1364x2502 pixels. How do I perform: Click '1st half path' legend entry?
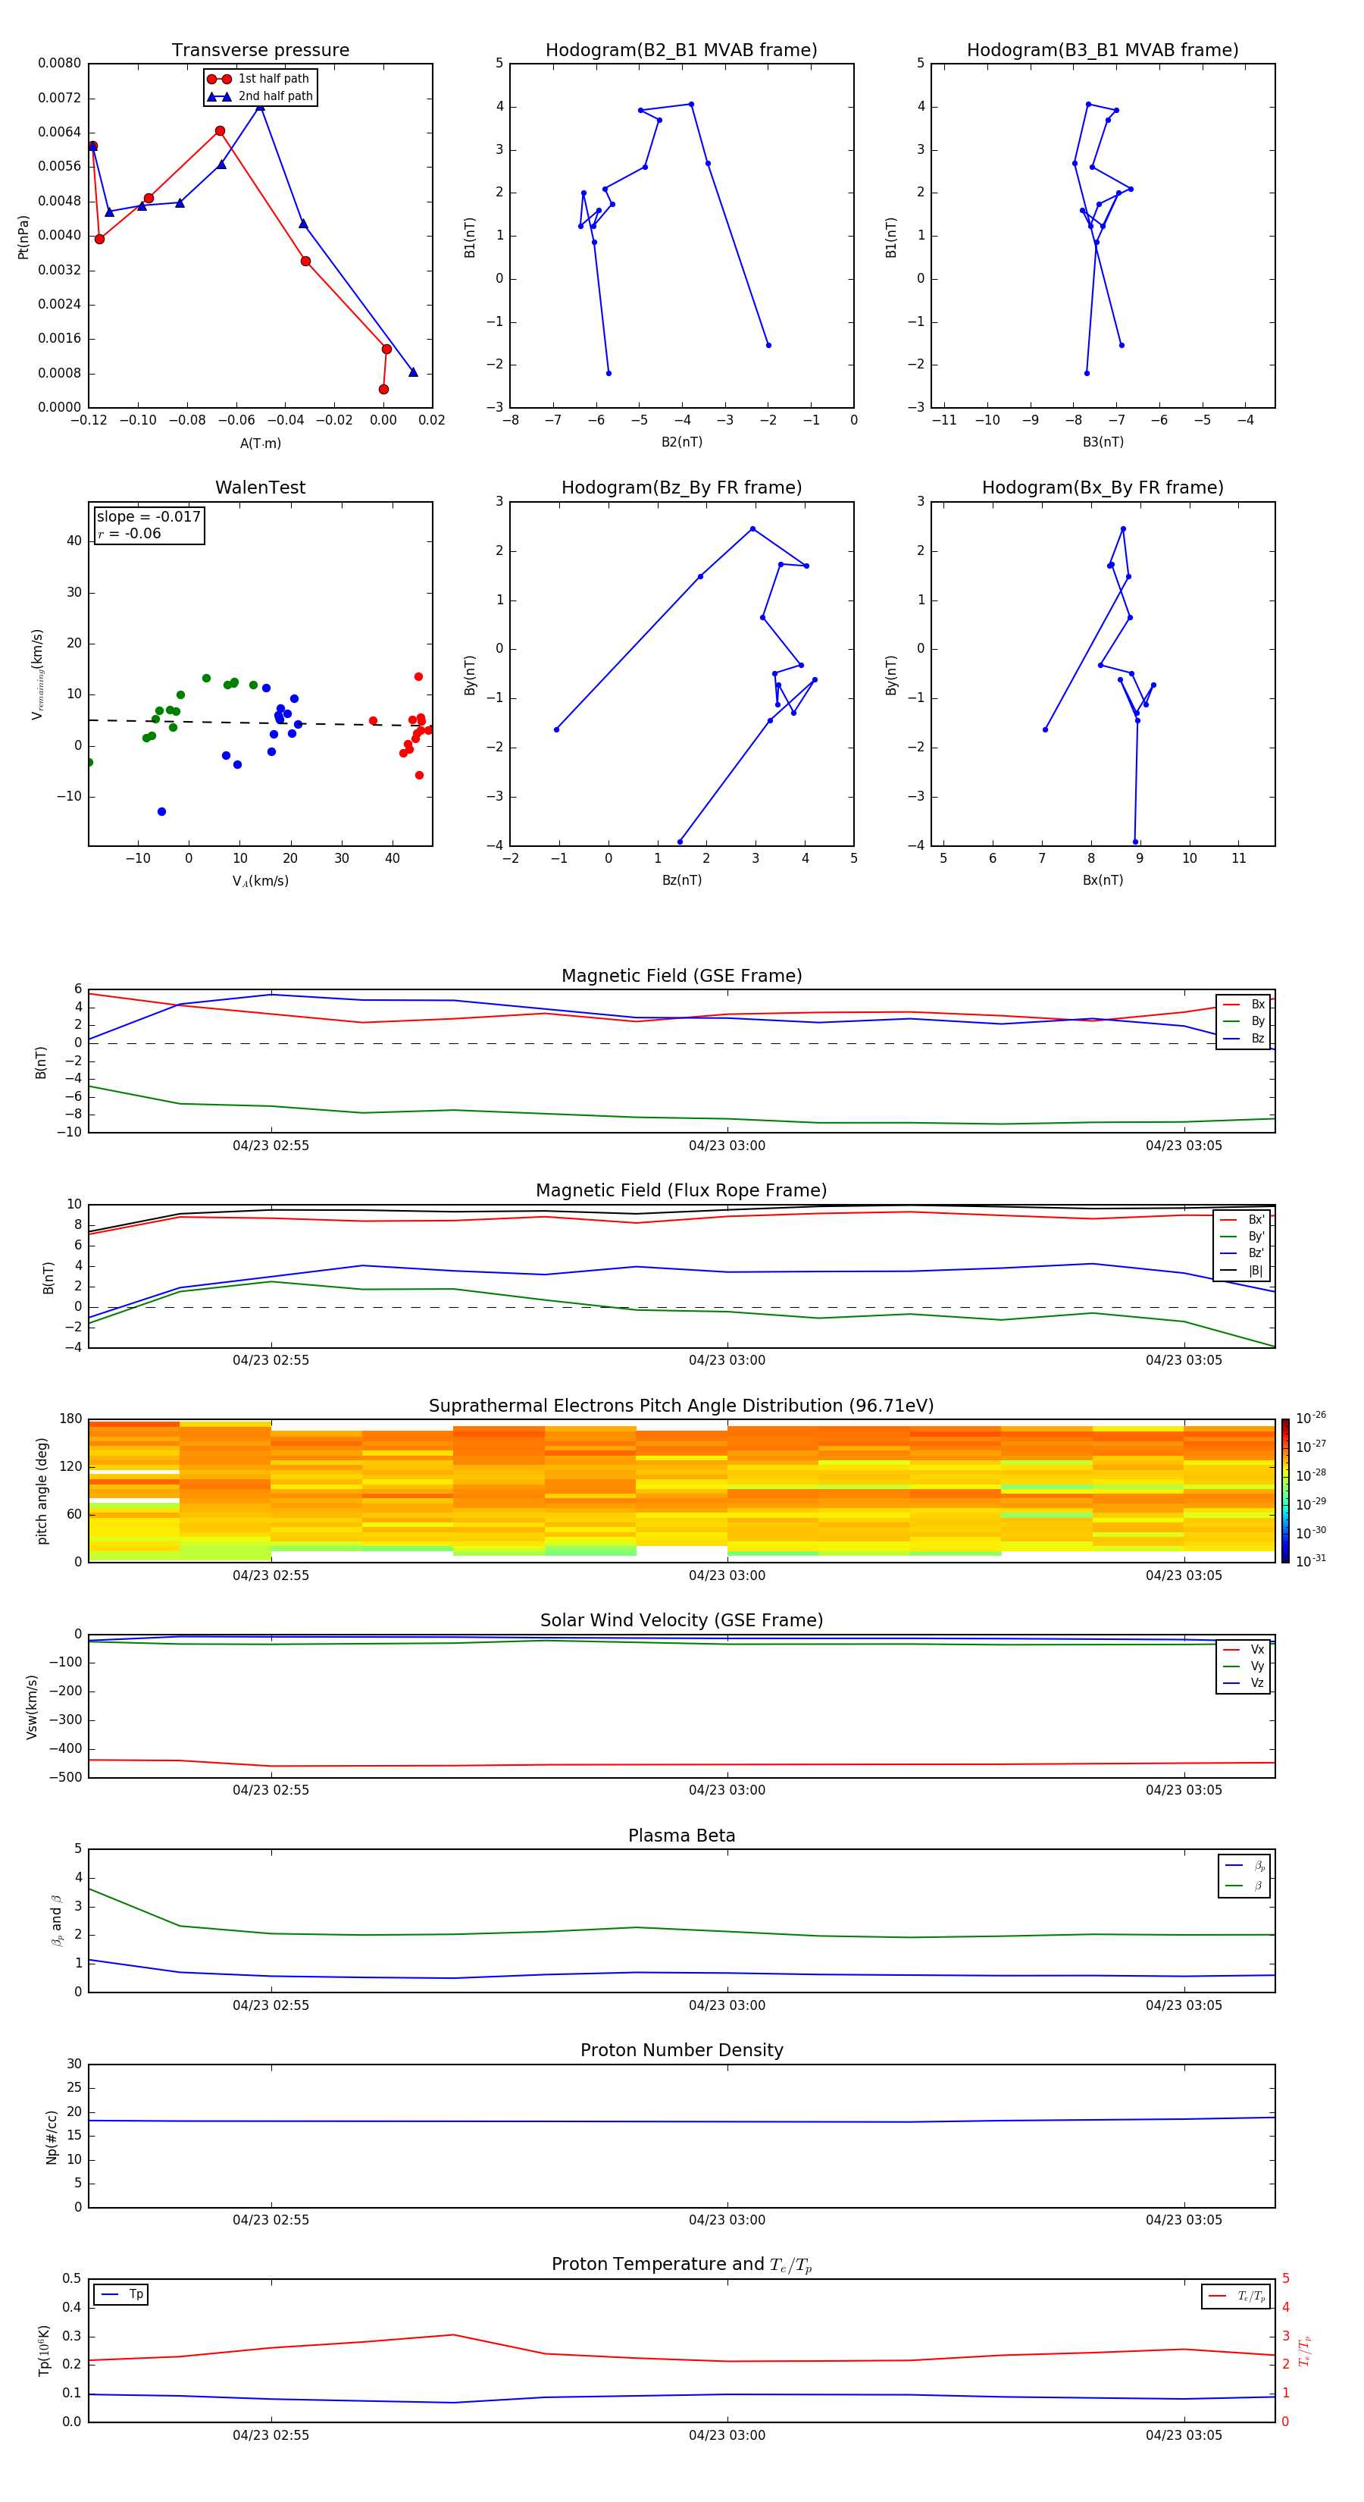[x=259, y=79]
